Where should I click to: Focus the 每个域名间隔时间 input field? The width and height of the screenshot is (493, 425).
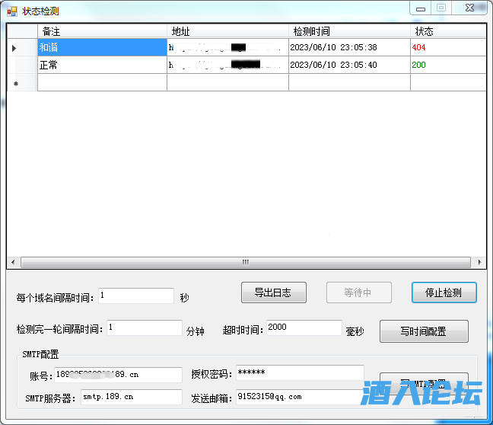[x=136, y=296]
